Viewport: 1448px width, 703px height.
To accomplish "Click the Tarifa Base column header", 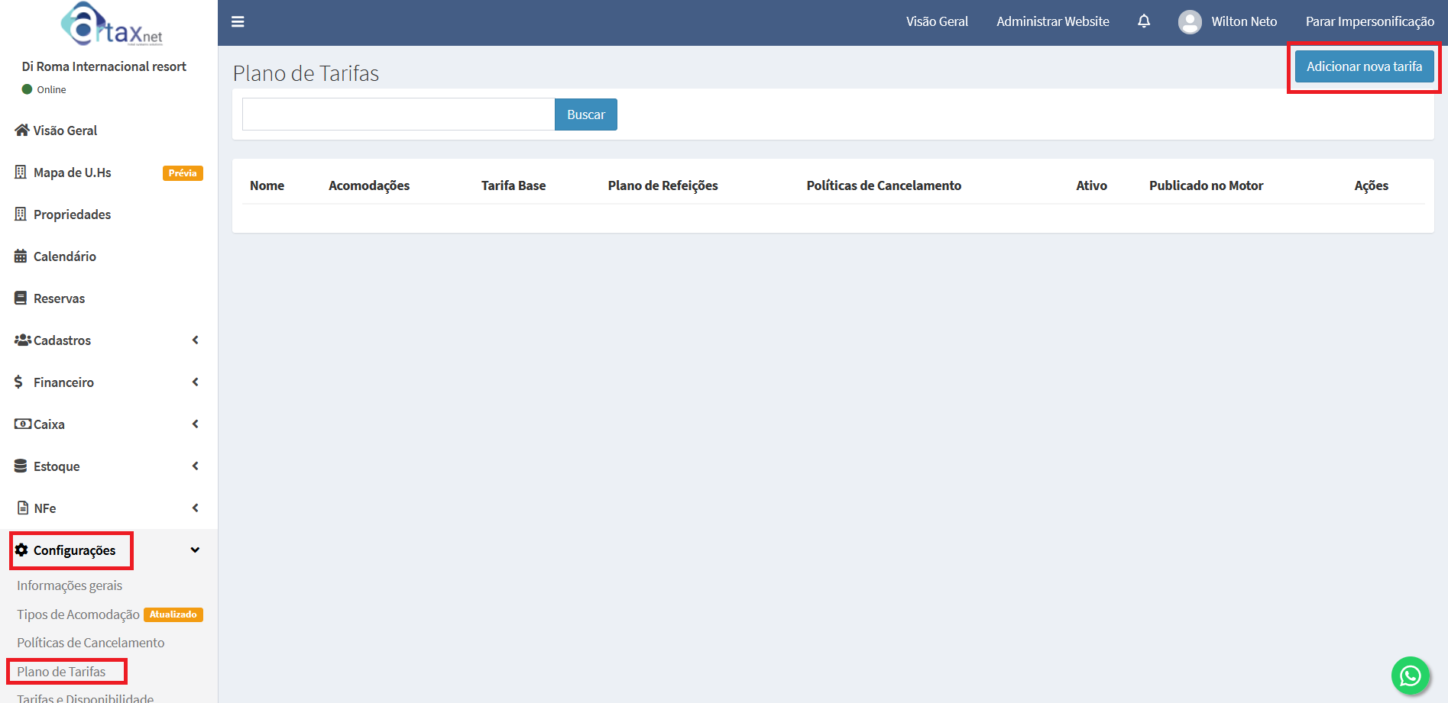I will (x=513, y=185).
